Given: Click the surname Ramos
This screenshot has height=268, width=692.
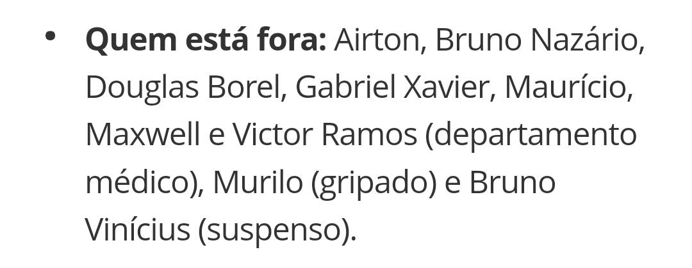Looking at the screenshot, I should click(x=369, y=134).
